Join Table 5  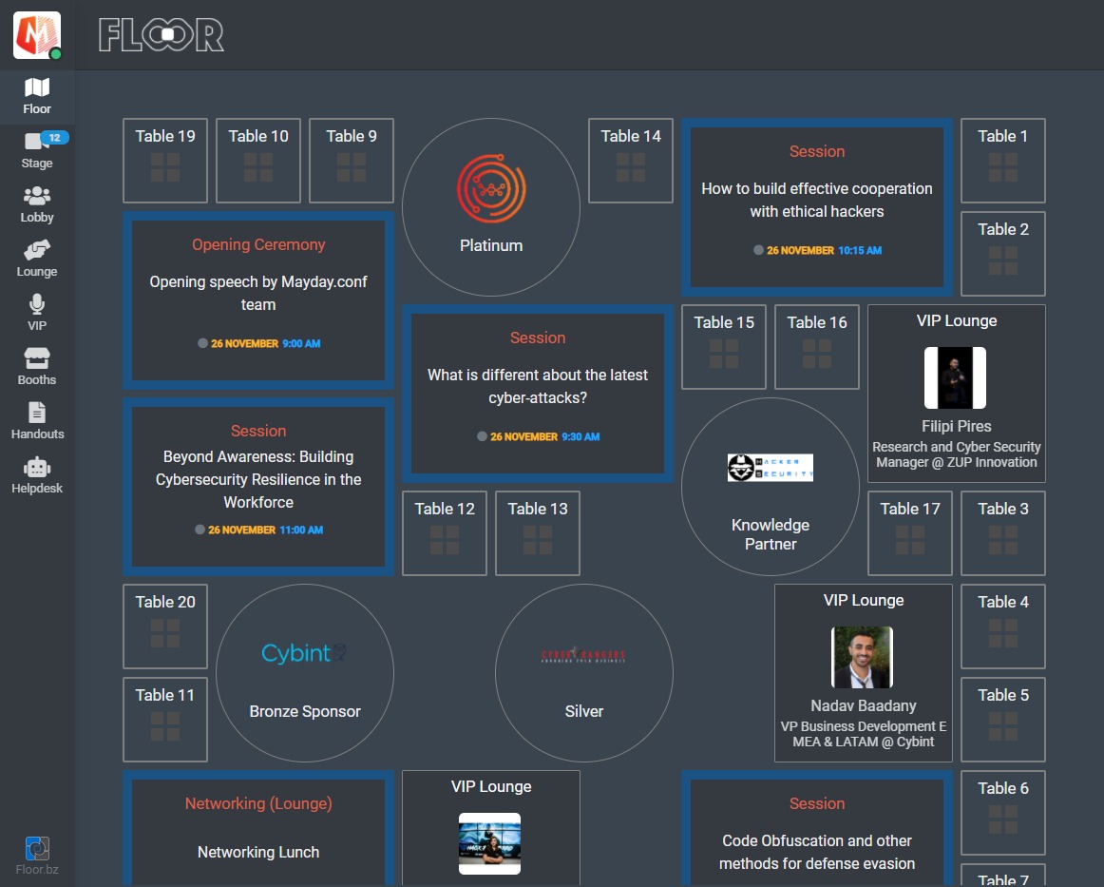(1003, 720)
